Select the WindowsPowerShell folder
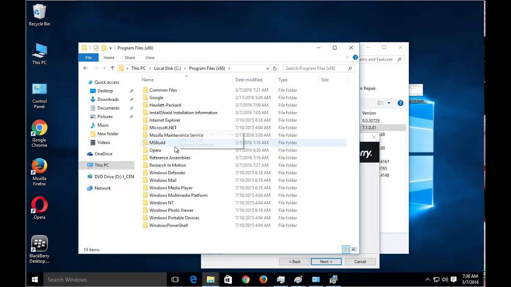This screenshot has height=287, width=511. click(168, 226)
